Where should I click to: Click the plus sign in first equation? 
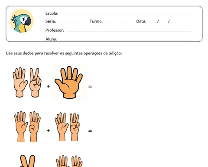48,87
